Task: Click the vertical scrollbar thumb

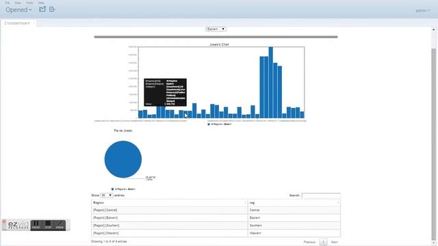Action: [x=433, y=143]
